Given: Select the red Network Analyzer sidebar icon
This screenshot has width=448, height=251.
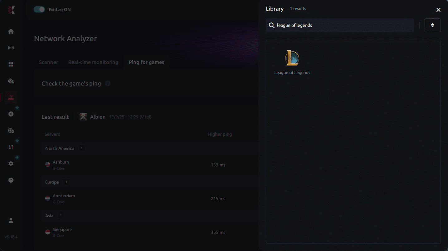Looking at the screenshot, I should pyautogui.click(x=11, y=97).
